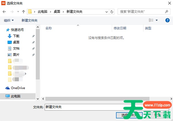Expand chevron before 此电脑 in address bar
173x121 pixels.
tap(35, 12)
